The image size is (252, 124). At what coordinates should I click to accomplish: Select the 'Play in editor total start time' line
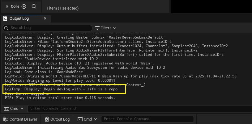pos(60,98)
